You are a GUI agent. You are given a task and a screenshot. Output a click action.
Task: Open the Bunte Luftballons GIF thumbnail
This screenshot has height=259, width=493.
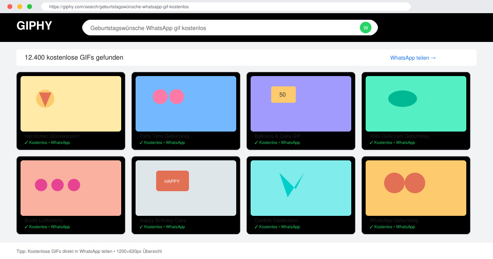coord(71,188)
